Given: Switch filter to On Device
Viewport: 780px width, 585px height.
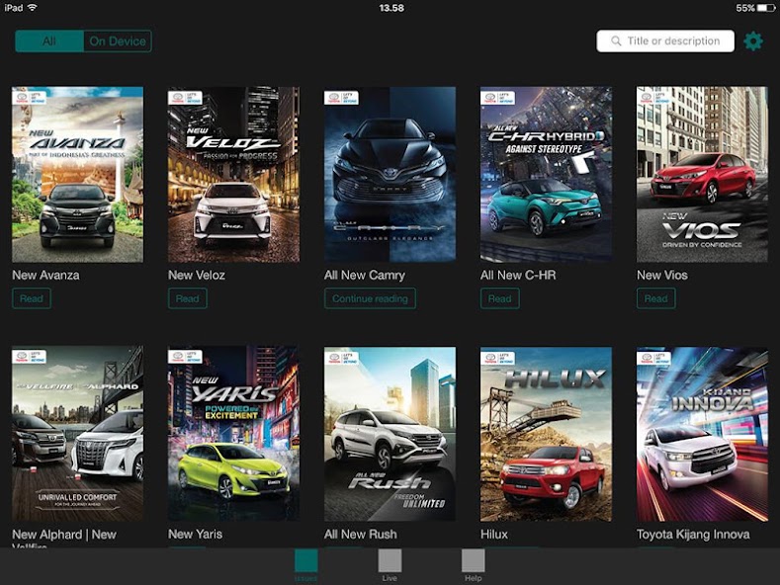Looking at the screenshot, I should (x=118, y=41).
